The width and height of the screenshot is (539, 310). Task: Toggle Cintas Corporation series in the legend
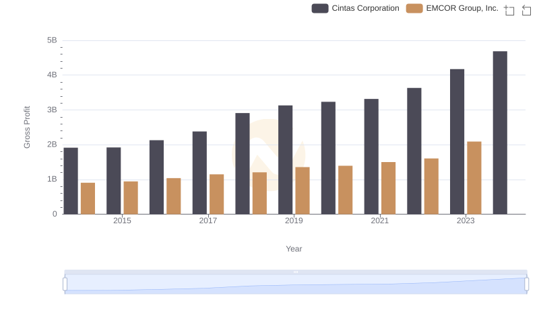[365, 8]
